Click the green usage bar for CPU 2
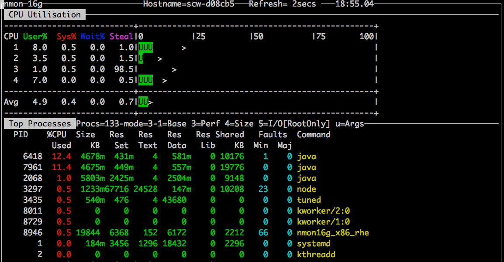The height and width of the screenshot is (262, 504). 141,58
